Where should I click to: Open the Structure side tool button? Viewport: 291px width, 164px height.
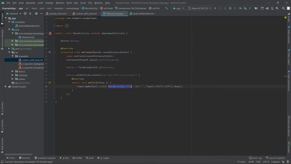[2, 108]
